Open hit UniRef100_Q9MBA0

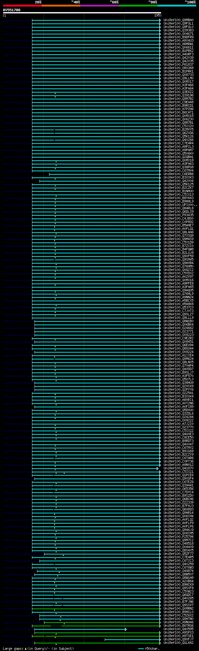(178, 20)
